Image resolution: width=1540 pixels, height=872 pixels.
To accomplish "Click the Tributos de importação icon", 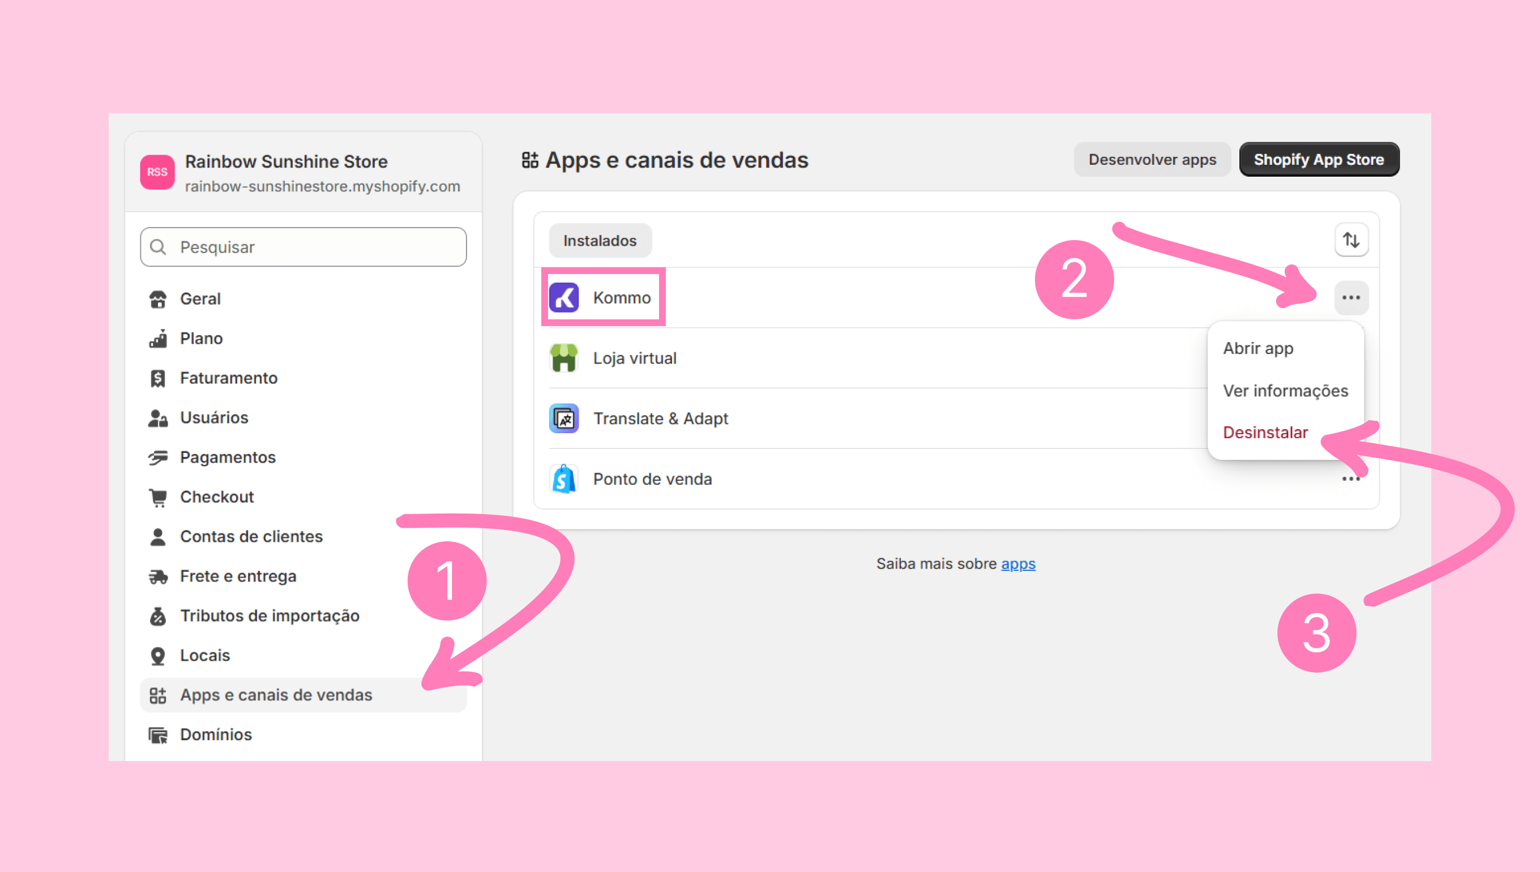I will 158,615.
